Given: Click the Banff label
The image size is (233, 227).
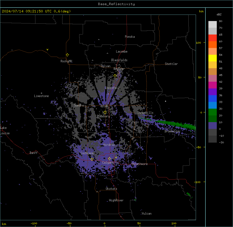Looking at the screenshot, I should 34,153.
